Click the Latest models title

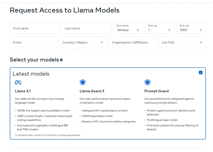pos(31,74)
